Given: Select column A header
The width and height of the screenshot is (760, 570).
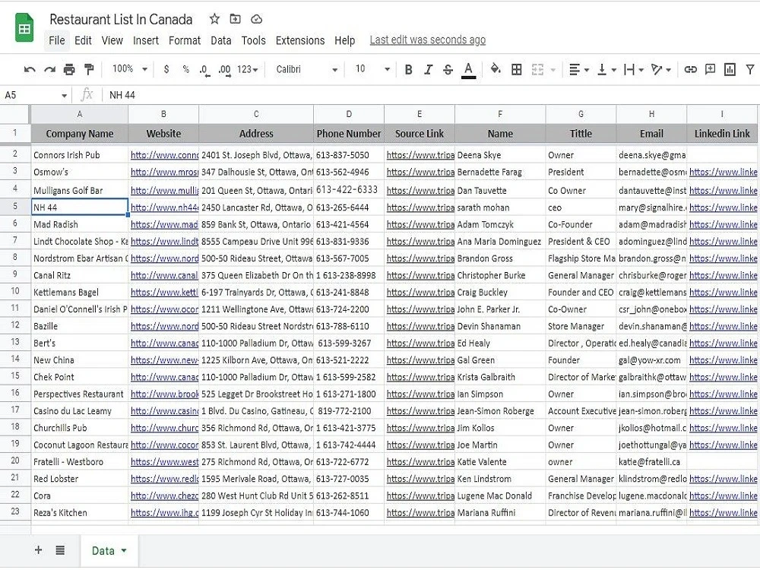Looking at the screenshot, I should click(x=80, y=114).
